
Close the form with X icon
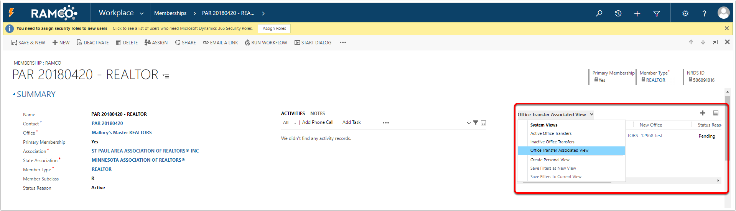[x=727, y=42]
